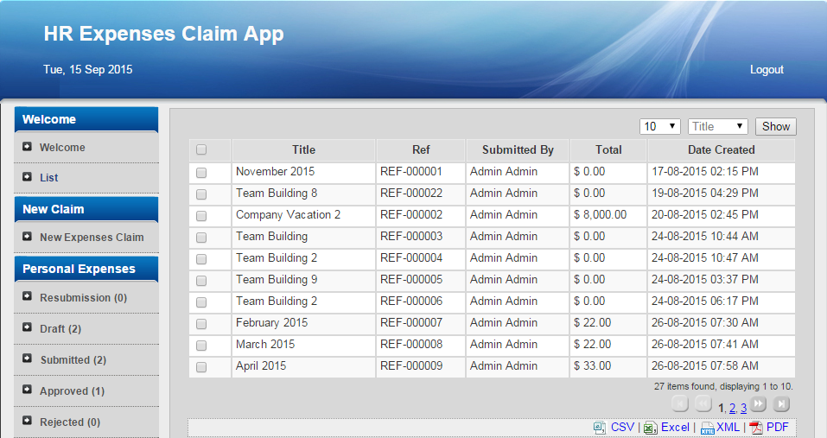The height and width of the screenshot is (438, 827).
Task: Click the PDF export icon
Action: tap(756, 428)
